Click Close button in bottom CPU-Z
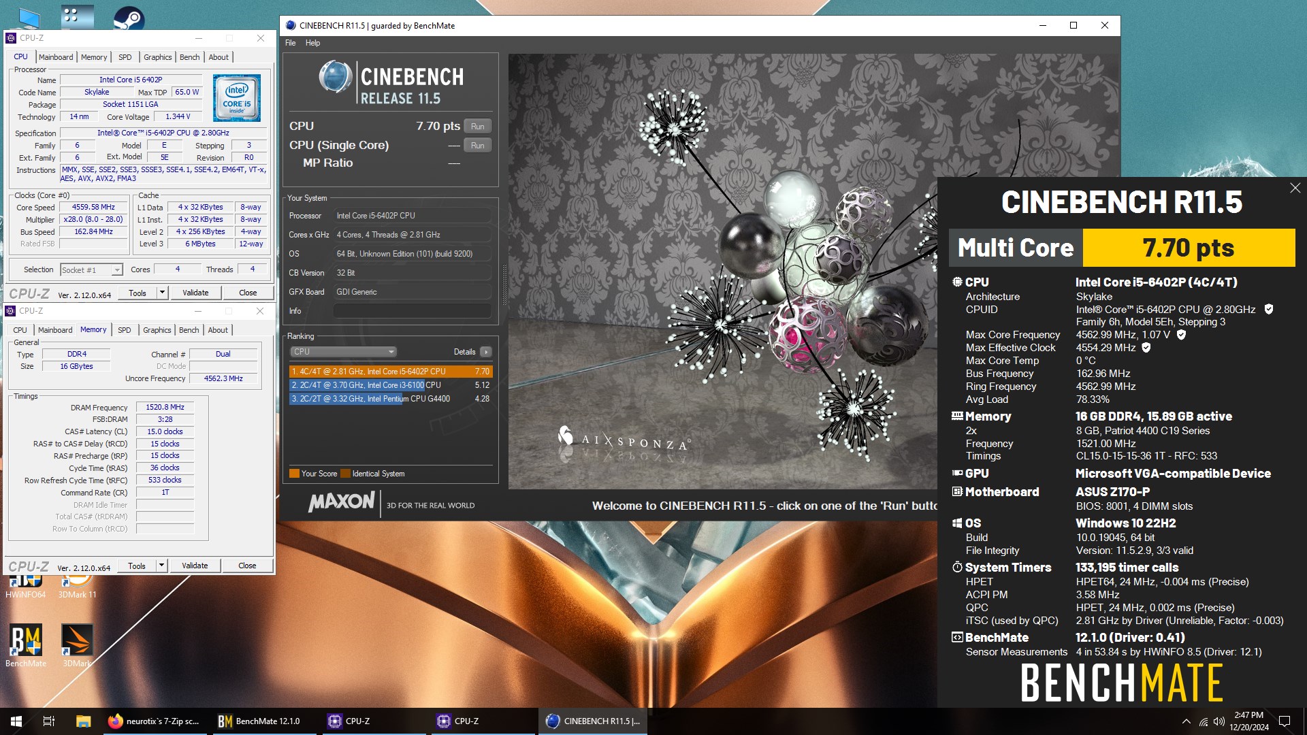 coord(247,566)
